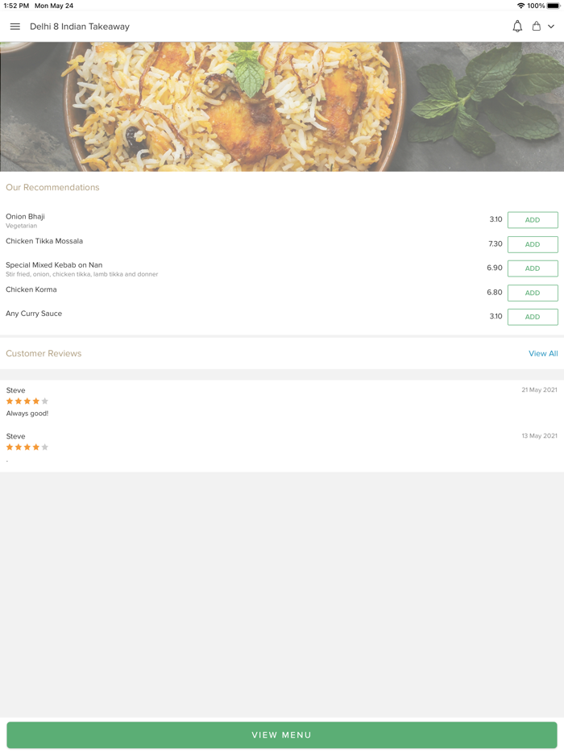Open the shopping bag cart
The width and height of the screenshot is (564, 753).
[x=536, y=27]
